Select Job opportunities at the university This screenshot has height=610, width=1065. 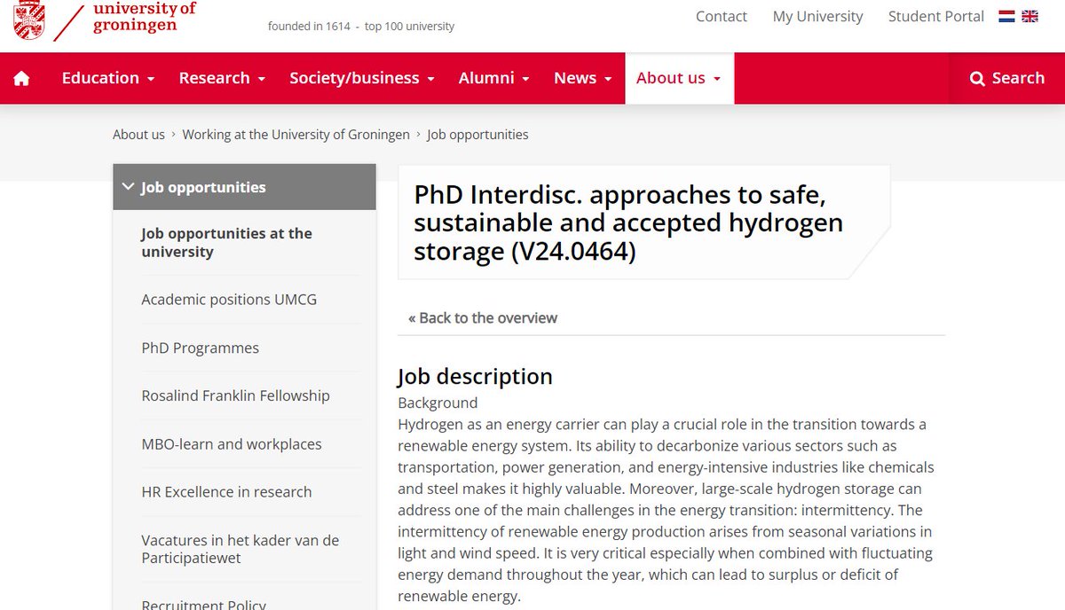coord(226,242)
